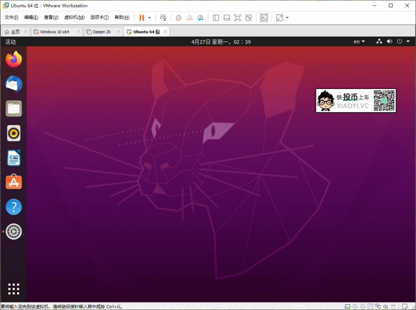
Task: Click the en keyboard layout indicator
Action: 357,41
